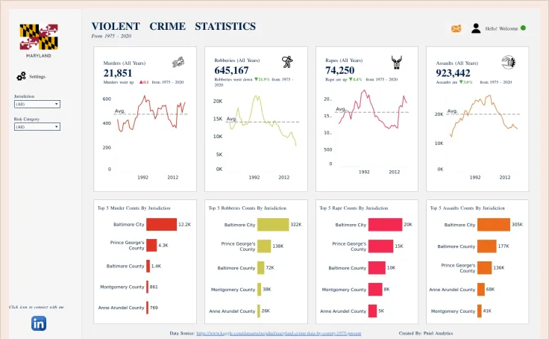The image size is (549, 339).
Task: Click Avg. label in the murders chart
Action: [x=120, y=111]
